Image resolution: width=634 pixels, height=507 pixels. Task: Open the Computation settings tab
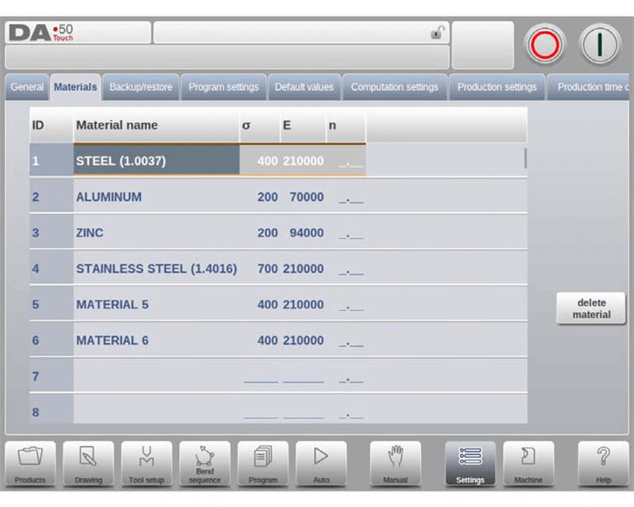click(394, 87)
